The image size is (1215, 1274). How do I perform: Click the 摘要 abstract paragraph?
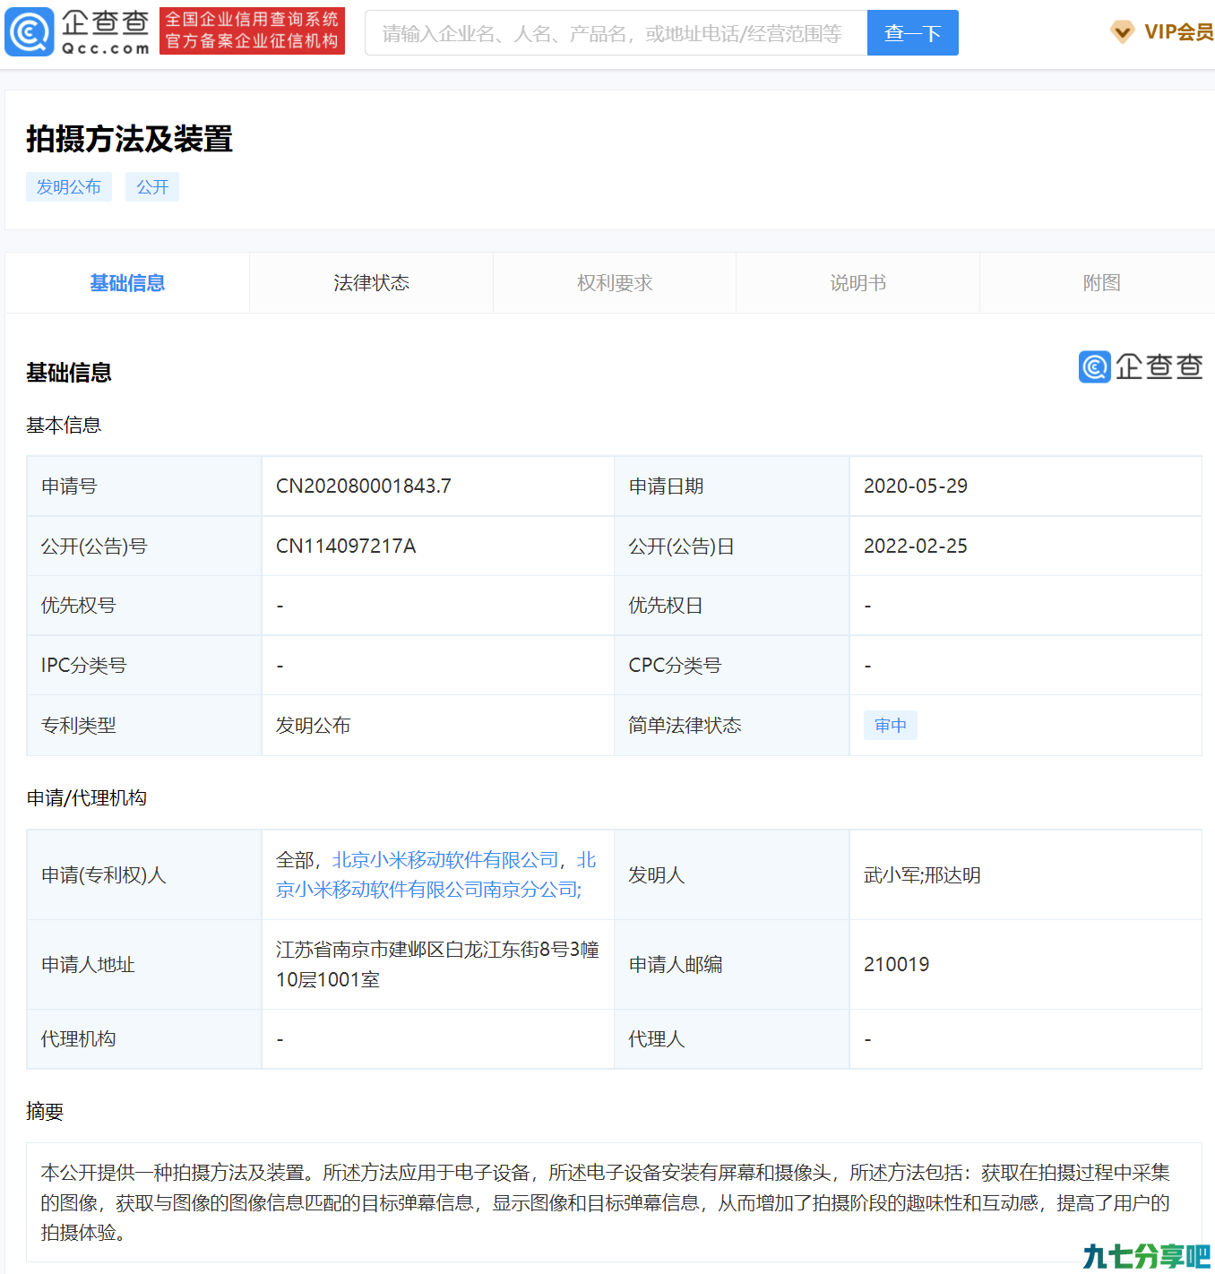(606, 1202)
